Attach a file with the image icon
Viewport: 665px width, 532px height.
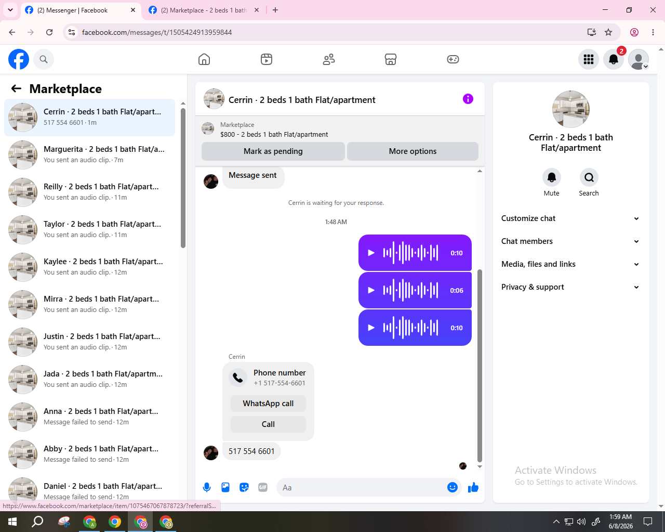coord(225,487)
